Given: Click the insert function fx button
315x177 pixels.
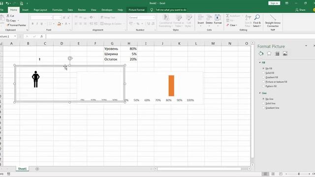Looking at the screenshot, I should click(41, 36).
